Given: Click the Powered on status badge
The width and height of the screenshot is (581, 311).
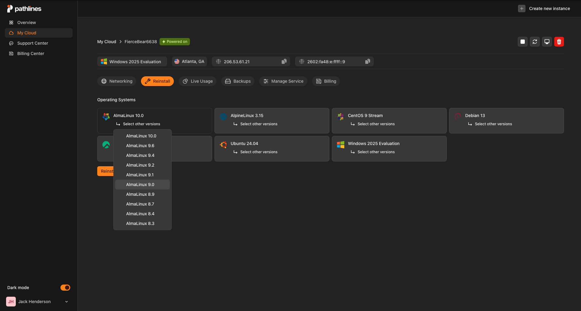Looking at the screenshot, I should [174, 41].
